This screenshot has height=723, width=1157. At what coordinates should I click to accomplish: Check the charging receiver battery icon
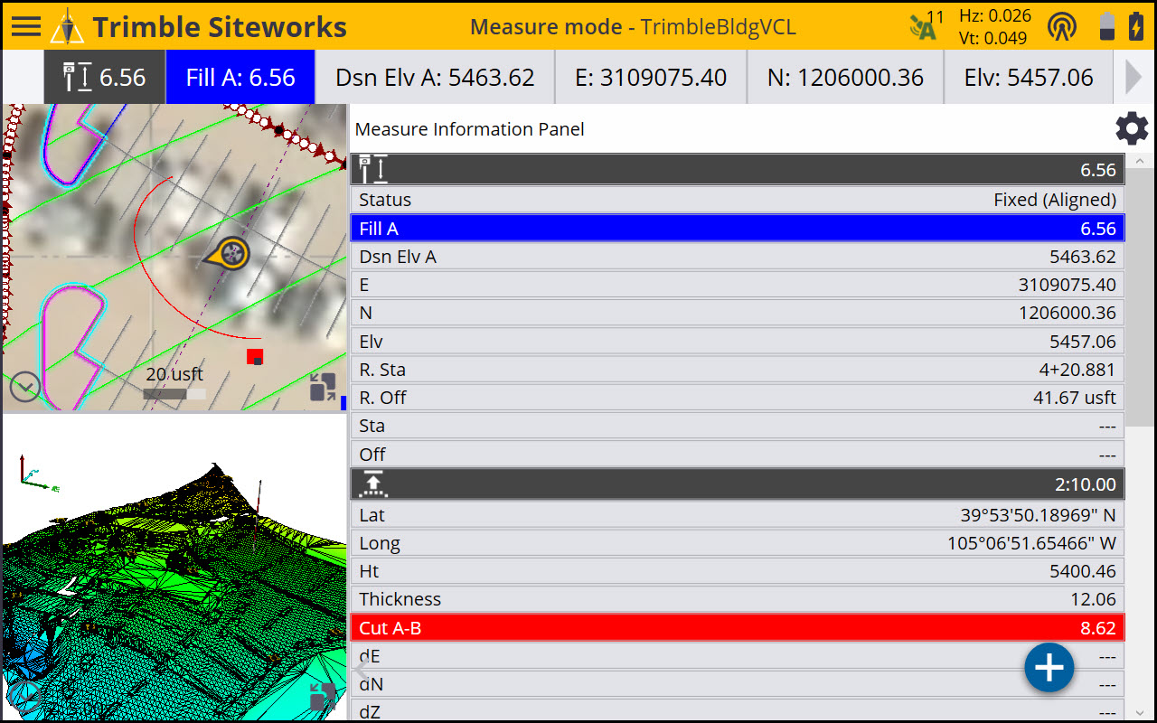[1135, 26]
